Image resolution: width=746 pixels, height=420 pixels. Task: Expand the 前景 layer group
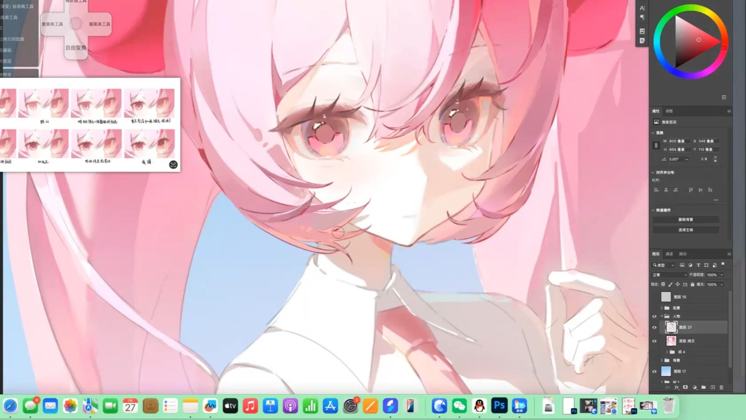(x=662, y=308)
